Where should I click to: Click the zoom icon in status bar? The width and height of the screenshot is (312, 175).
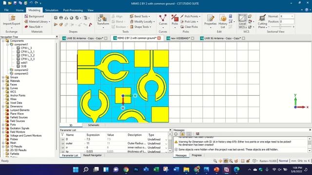coord(215,161)
